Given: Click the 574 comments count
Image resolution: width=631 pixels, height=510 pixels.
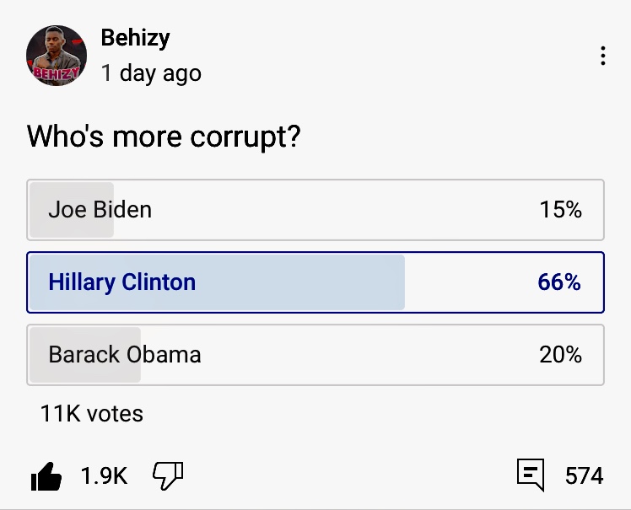Looking at the screenshot, I should 584,476.
